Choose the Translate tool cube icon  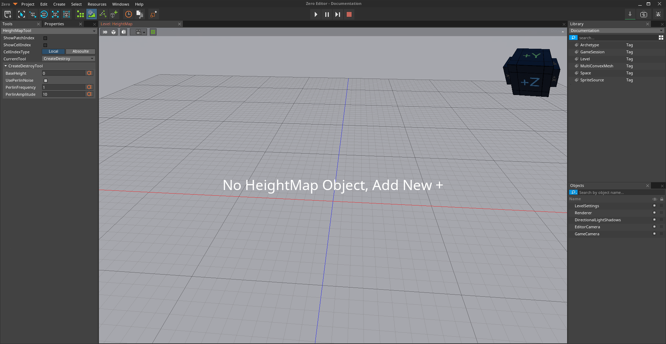33,14
